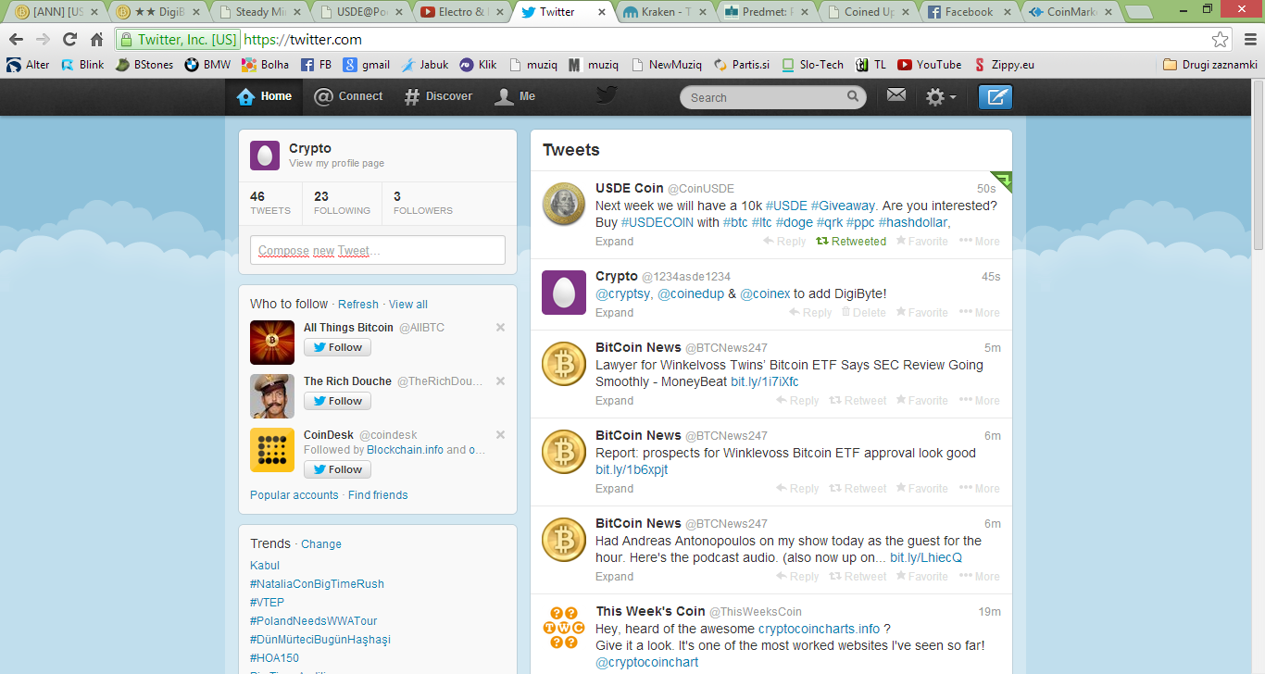The image size is (1265, 674).
Task: Retweet the SEC Review Going Smoothly tweet
Action: (x=858, y=400)
